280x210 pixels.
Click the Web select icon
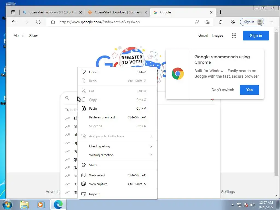(x=84, y=175)
